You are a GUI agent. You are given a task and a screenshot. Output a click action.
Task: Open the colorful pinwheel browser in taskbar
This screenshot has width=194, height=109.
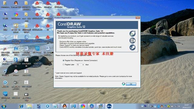[83, 106]
